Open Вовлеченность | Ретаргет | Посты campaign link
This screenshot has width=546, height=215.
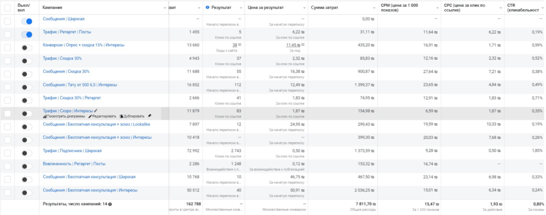(x=74, y=164)
